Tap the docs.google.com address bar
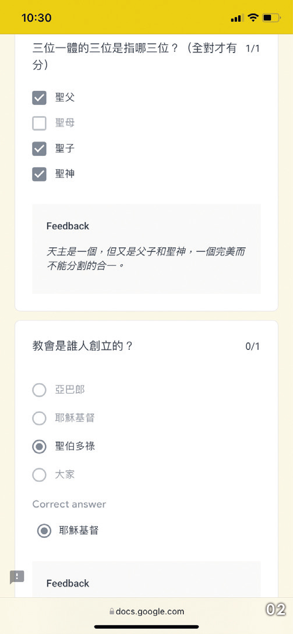 pyautogui.click(x=147, y=612)
